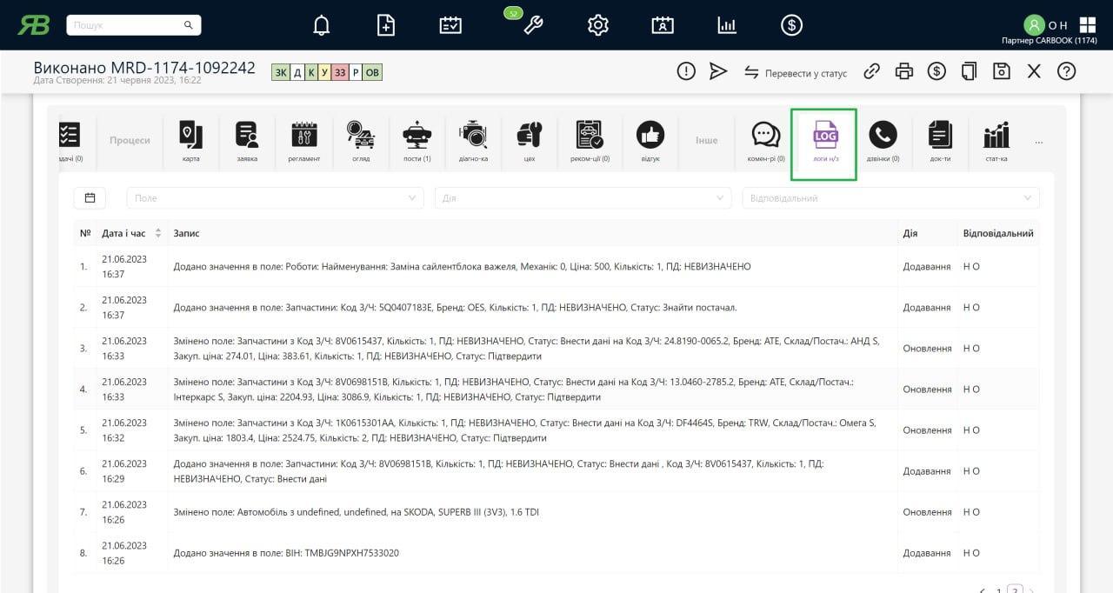Expand the 'Поле' filter dropdown
The height and width of the screenshot is (593, 1113).
[x=275, y=198]
